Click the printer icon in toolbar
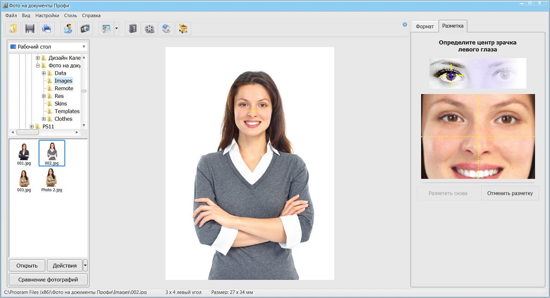Screen dimensions: 550x298 click(47, 29)
